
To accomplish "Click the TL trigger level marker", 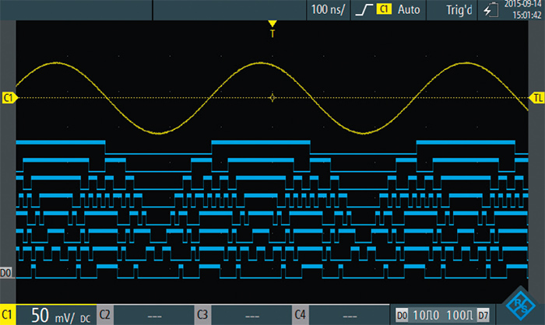I will 537,98.
